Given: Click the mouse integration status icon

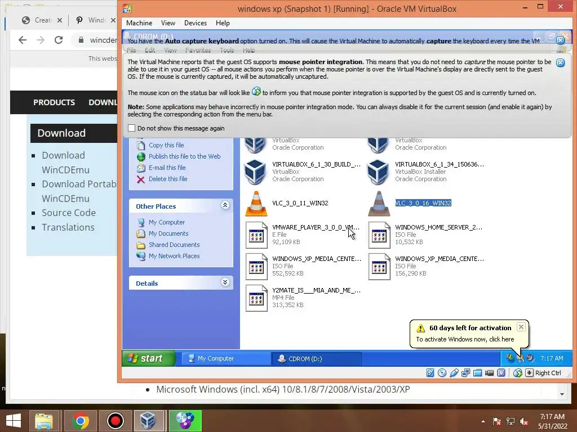Looking at the screenshot, I should point(518,373).
